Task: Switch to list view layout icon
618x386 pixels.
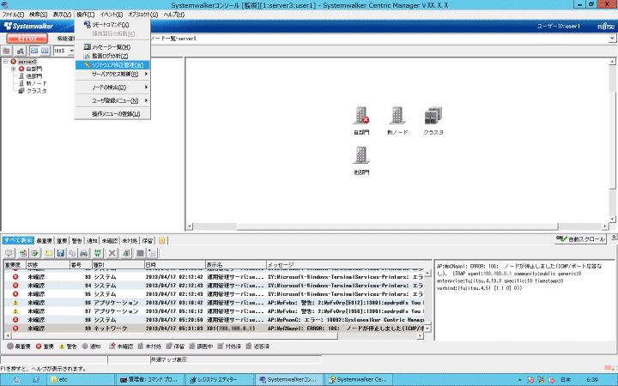Action: click(x=45, y=51)
